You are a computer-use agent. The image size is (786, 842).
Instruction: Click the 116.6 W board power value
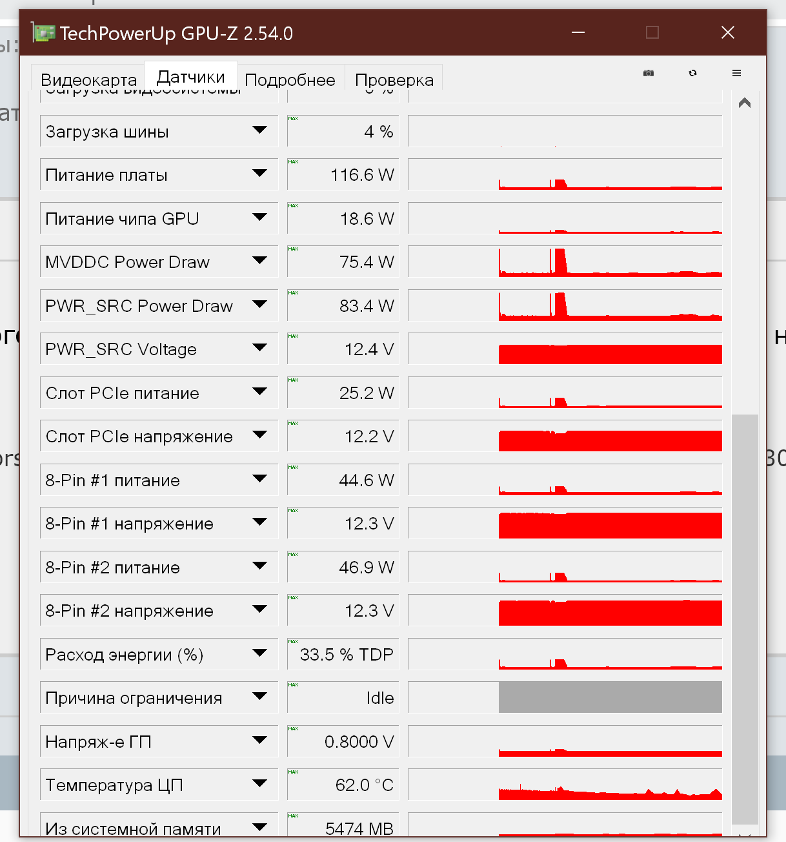pyautogui.click(x=343, y=174)
